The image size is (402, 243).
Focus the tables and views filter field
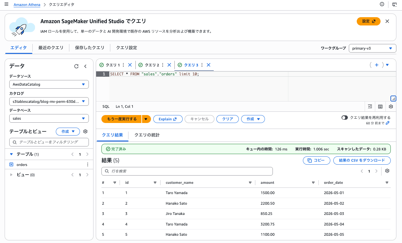coord(49,142)
